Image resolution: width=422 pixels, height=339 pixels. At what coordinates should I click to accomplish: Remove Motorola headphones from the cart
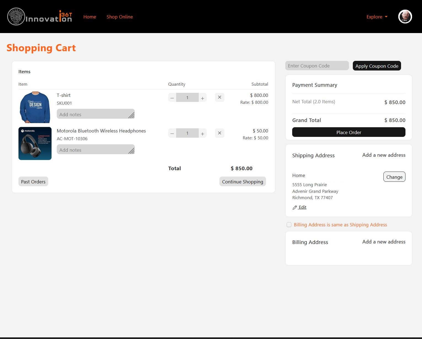219,133
